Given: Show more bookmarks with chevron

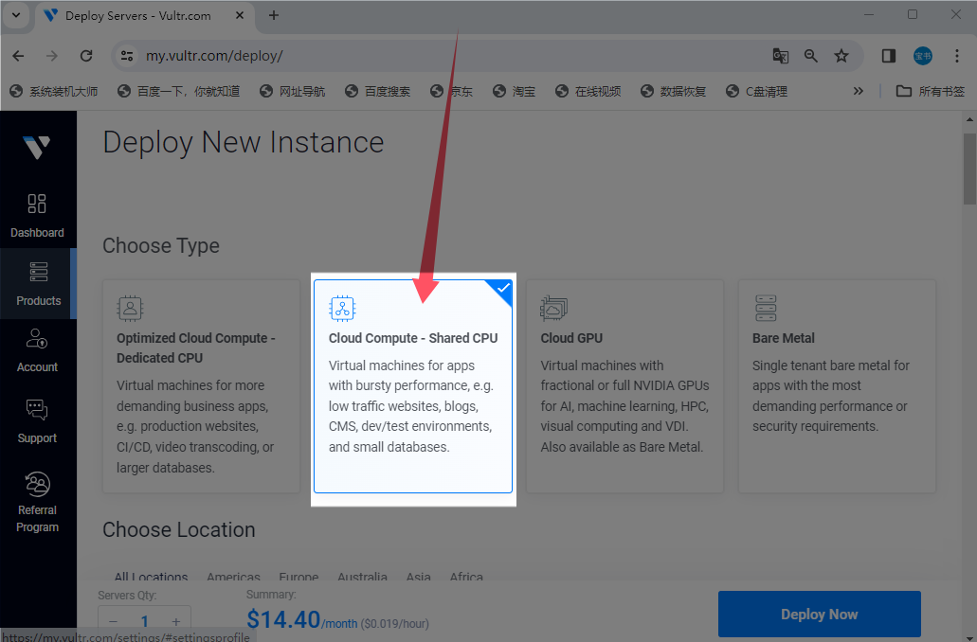Looking at the screenshot, I should [859, 91].
